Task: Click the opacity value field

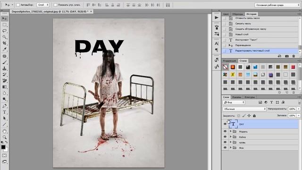Action: coord(292,109)
